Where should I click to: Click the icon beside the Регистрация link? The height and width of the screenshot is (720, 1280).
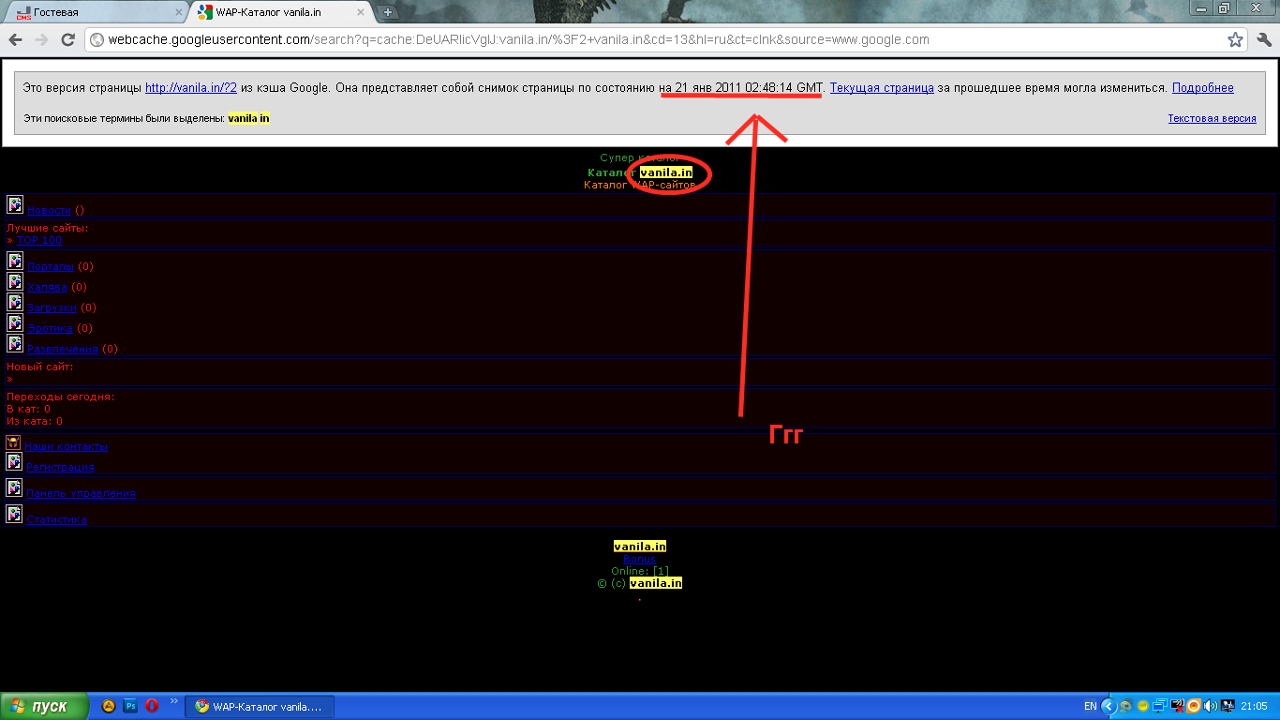(14, 461)
